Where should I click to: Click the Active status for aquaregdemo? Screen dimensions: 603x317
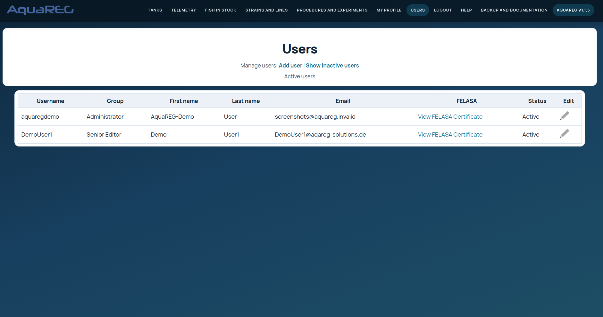(531, 117)
